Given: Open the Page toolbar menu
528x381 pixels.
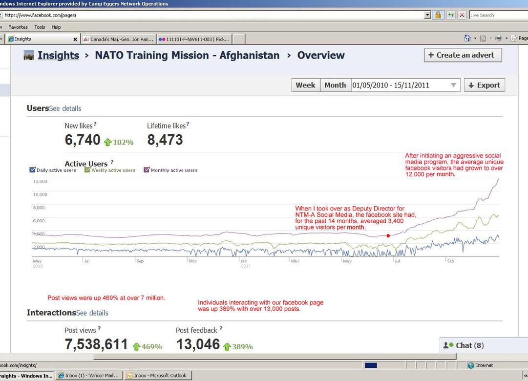Looking at the screenshot, I should coord(519,38).
